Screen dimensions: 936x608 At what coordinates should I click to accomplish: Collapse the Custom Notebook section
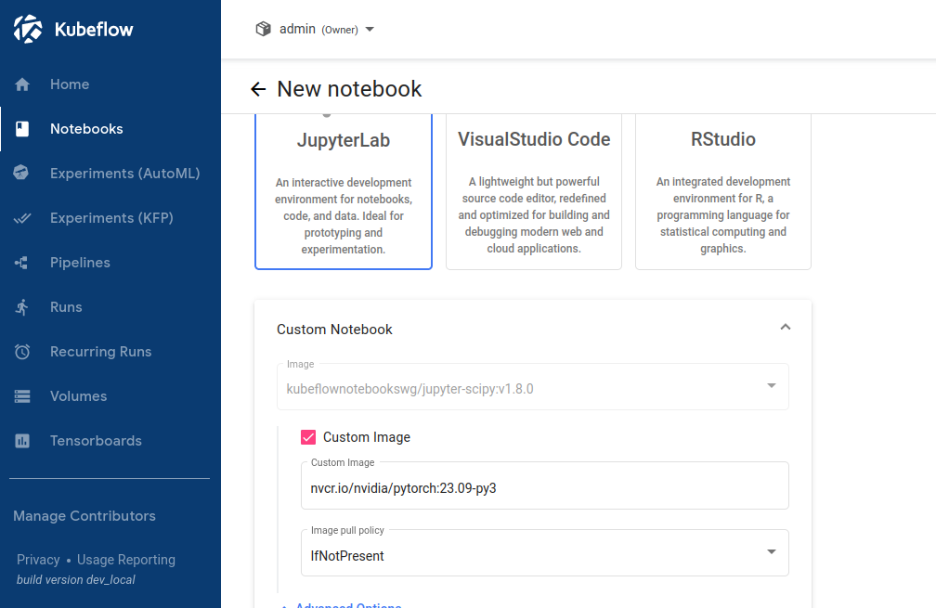click(786, 328)
